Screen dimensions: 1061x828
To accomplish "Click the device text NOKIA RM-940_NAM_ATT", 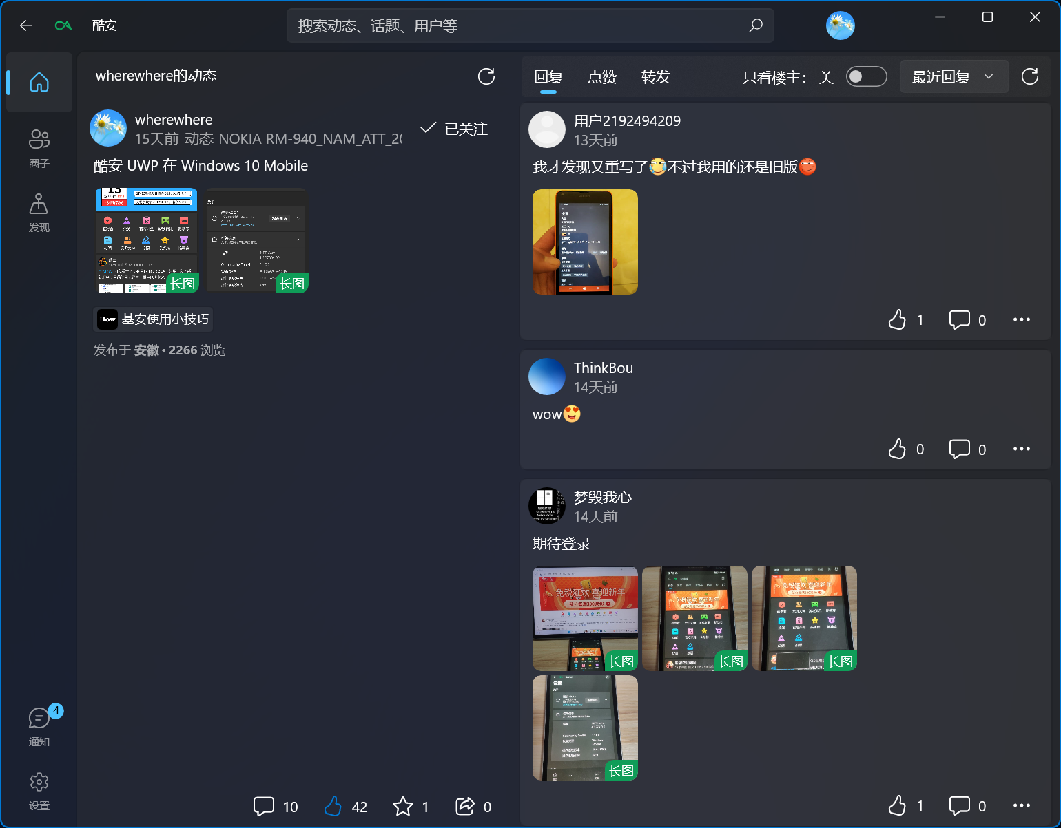I will [x=310, y=139].
